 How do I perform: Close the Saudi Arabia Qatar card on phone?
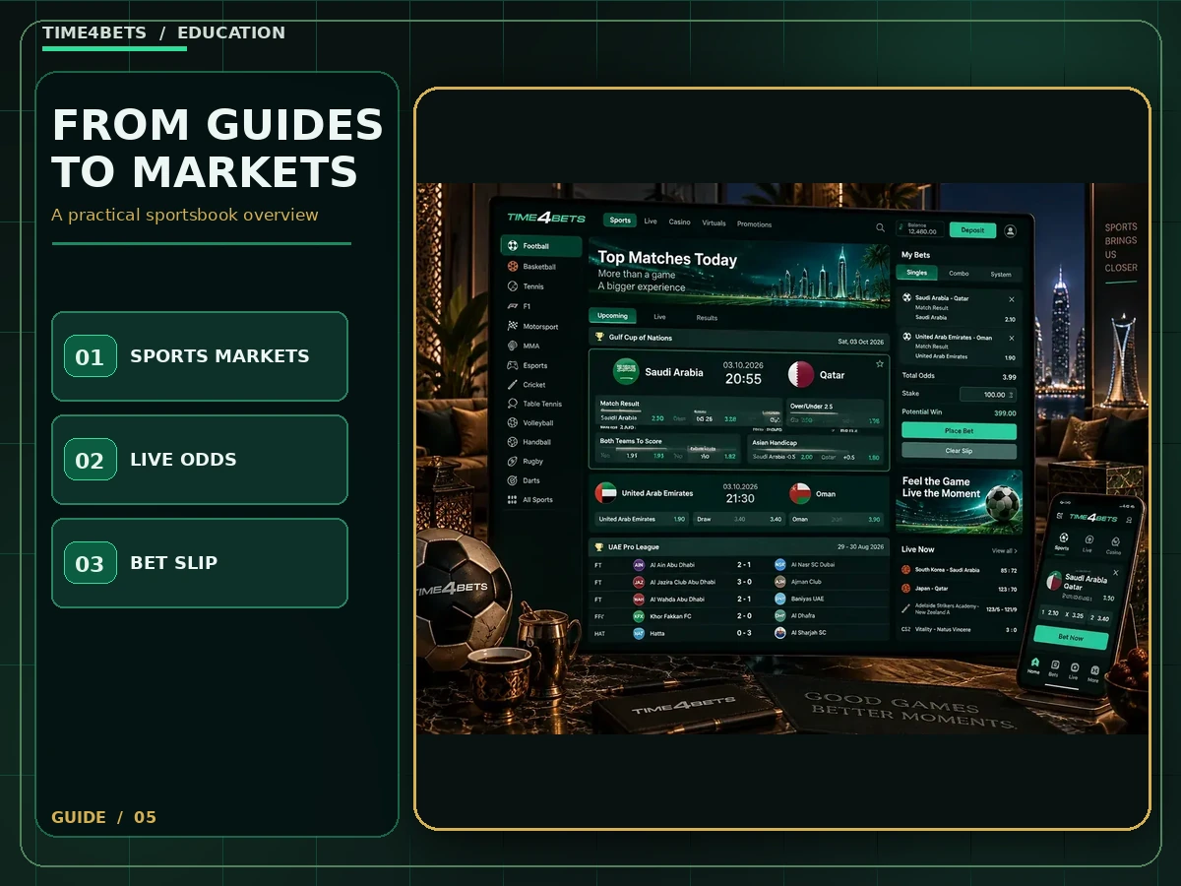point(1115,572)
